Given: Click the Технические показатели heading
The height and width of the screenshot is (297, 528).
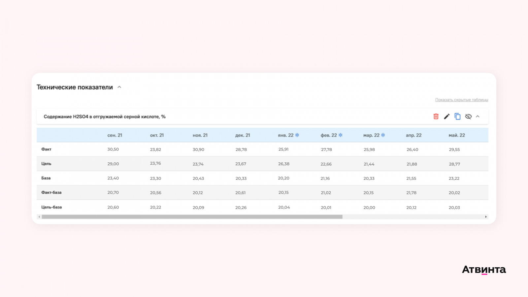Looking at the screenshot, I should coord(75,87).
